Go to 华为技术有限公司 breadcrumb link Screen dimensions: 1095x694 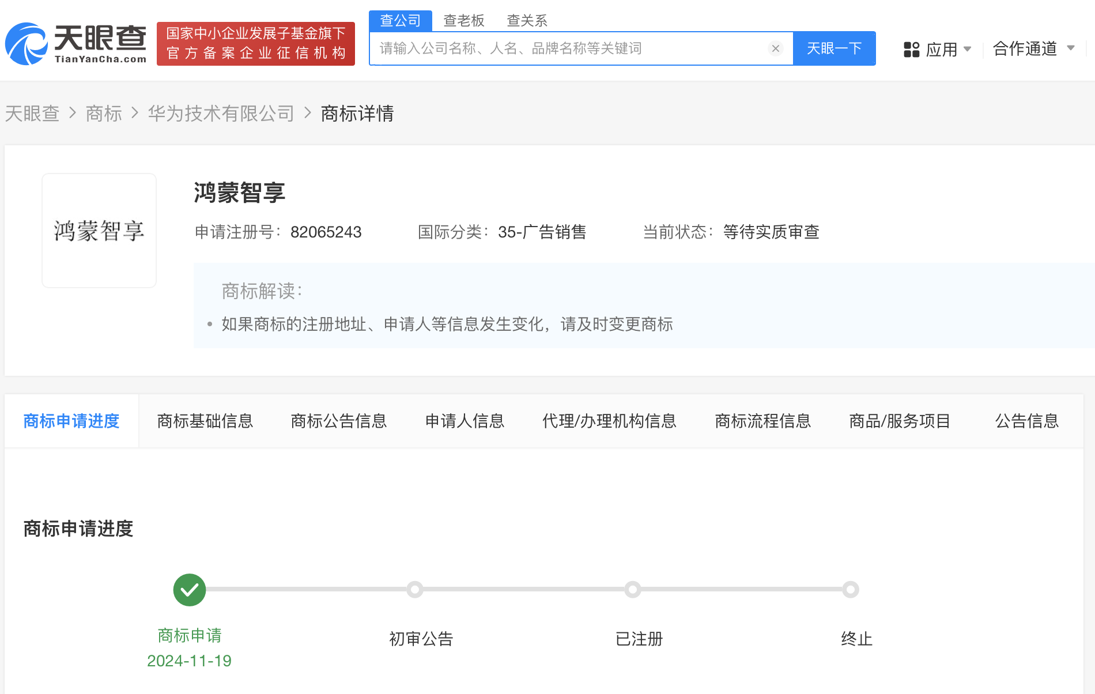pyautogui.click(x=221, y=114)
